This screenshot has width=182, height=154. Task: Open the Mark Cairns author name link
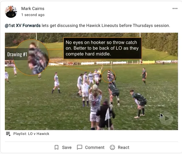point(33,8)
